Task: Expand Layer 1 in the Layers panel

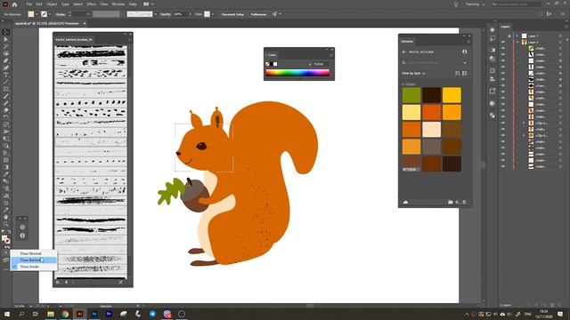Action: (x=517, y=36)
